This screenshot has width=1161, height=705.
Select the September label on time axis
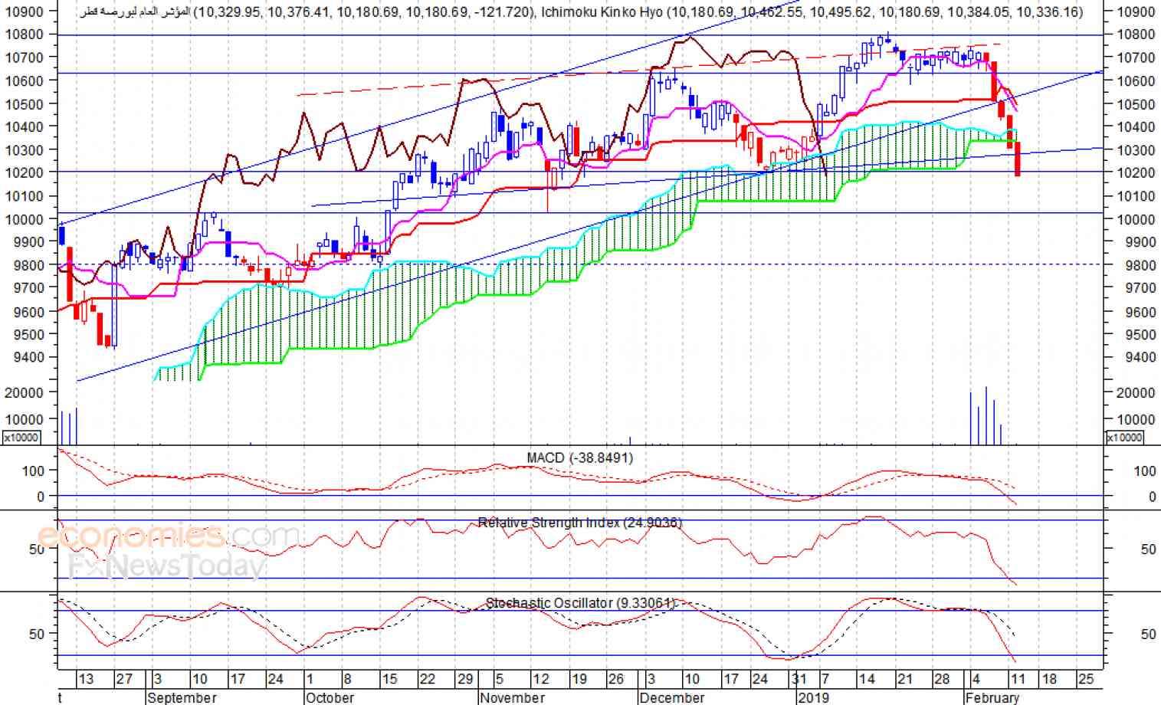182,697
